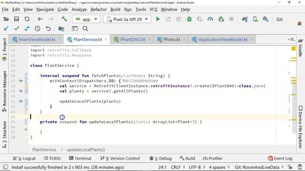Open the SDK Manager icon
The height and width of the screenshot is (171, 305).
pyautogui.click(x=266, y=19)
